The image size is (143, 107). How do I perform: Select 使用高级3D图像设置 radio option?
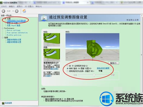[x=68, y=69]
